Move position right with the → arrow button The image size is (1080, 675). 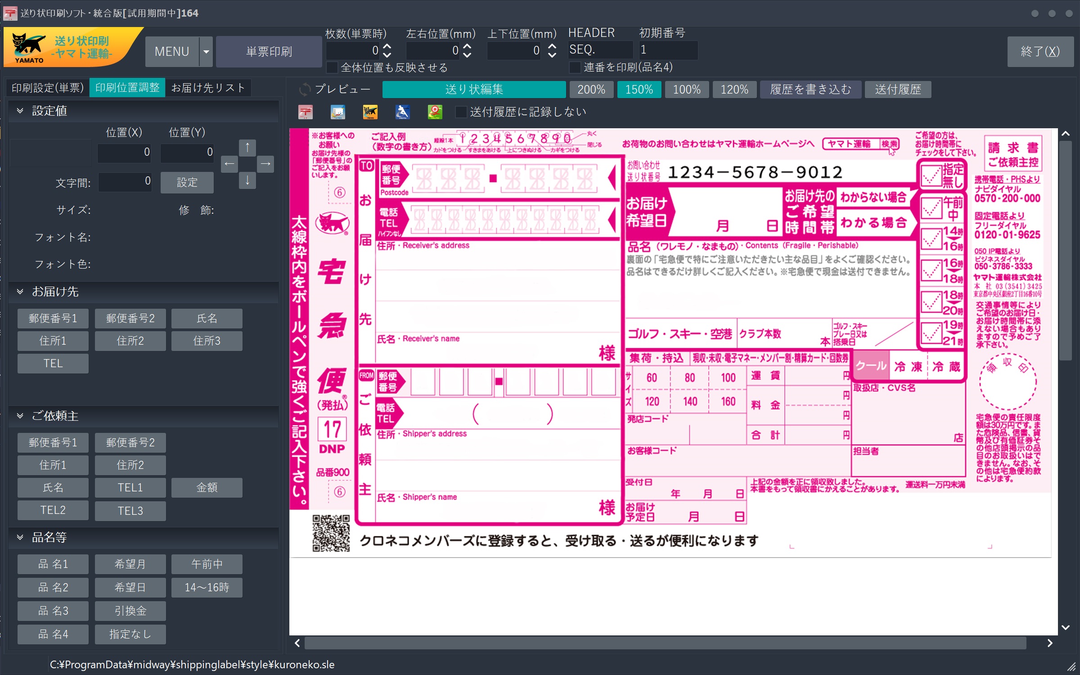click(265, 164)
